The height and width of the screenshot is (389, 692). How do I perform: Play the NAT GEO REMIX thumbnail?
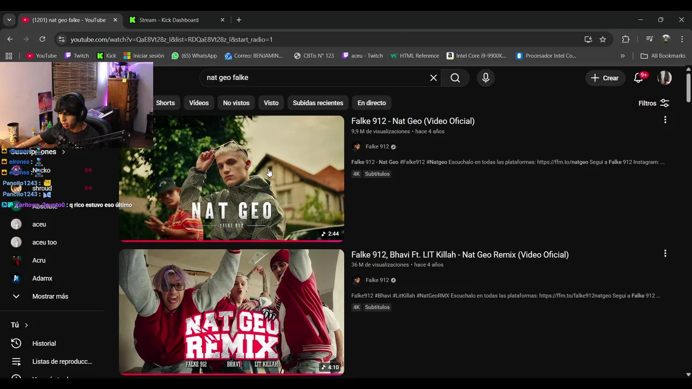231,312
